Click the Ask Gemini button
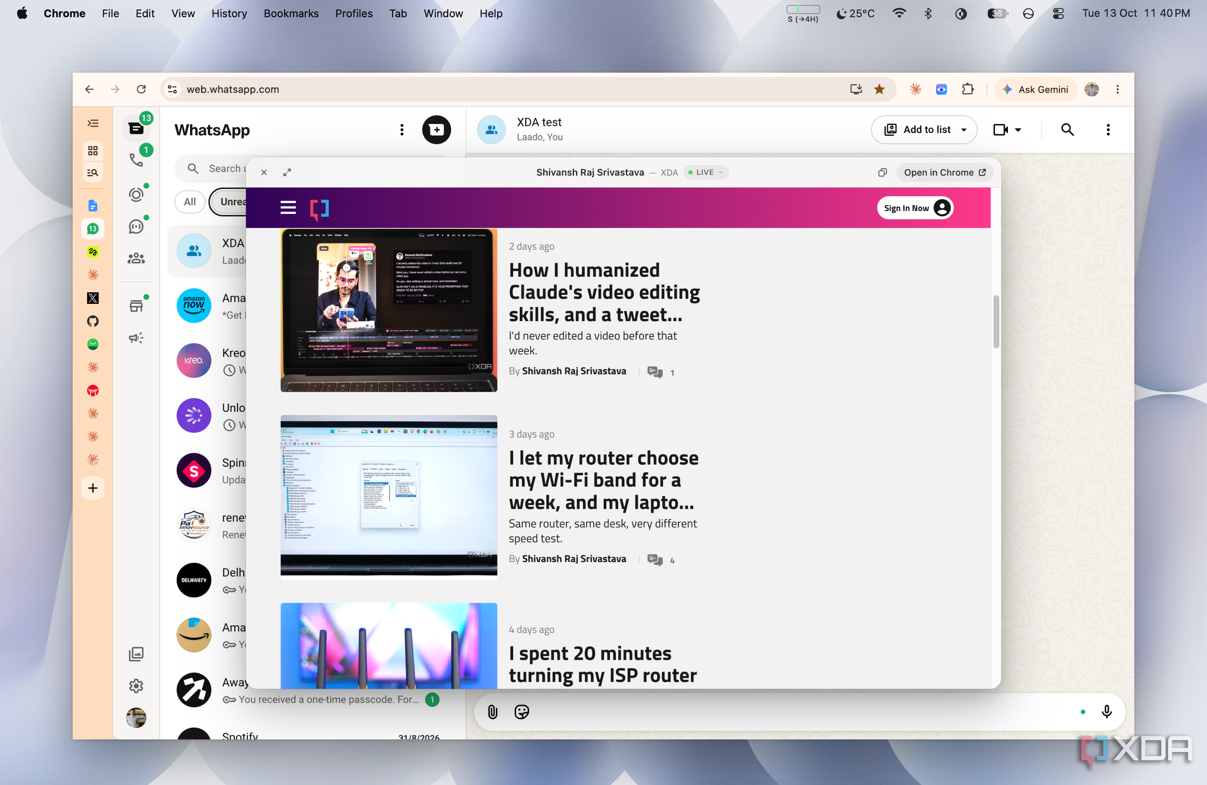This screenshot has width=1207, height=785. 1035,89
